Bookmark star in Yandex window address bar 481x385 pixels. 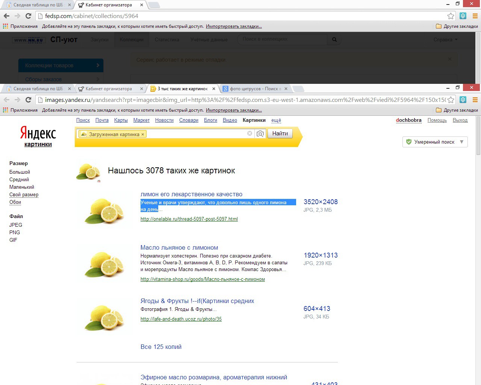click(451, 100)
